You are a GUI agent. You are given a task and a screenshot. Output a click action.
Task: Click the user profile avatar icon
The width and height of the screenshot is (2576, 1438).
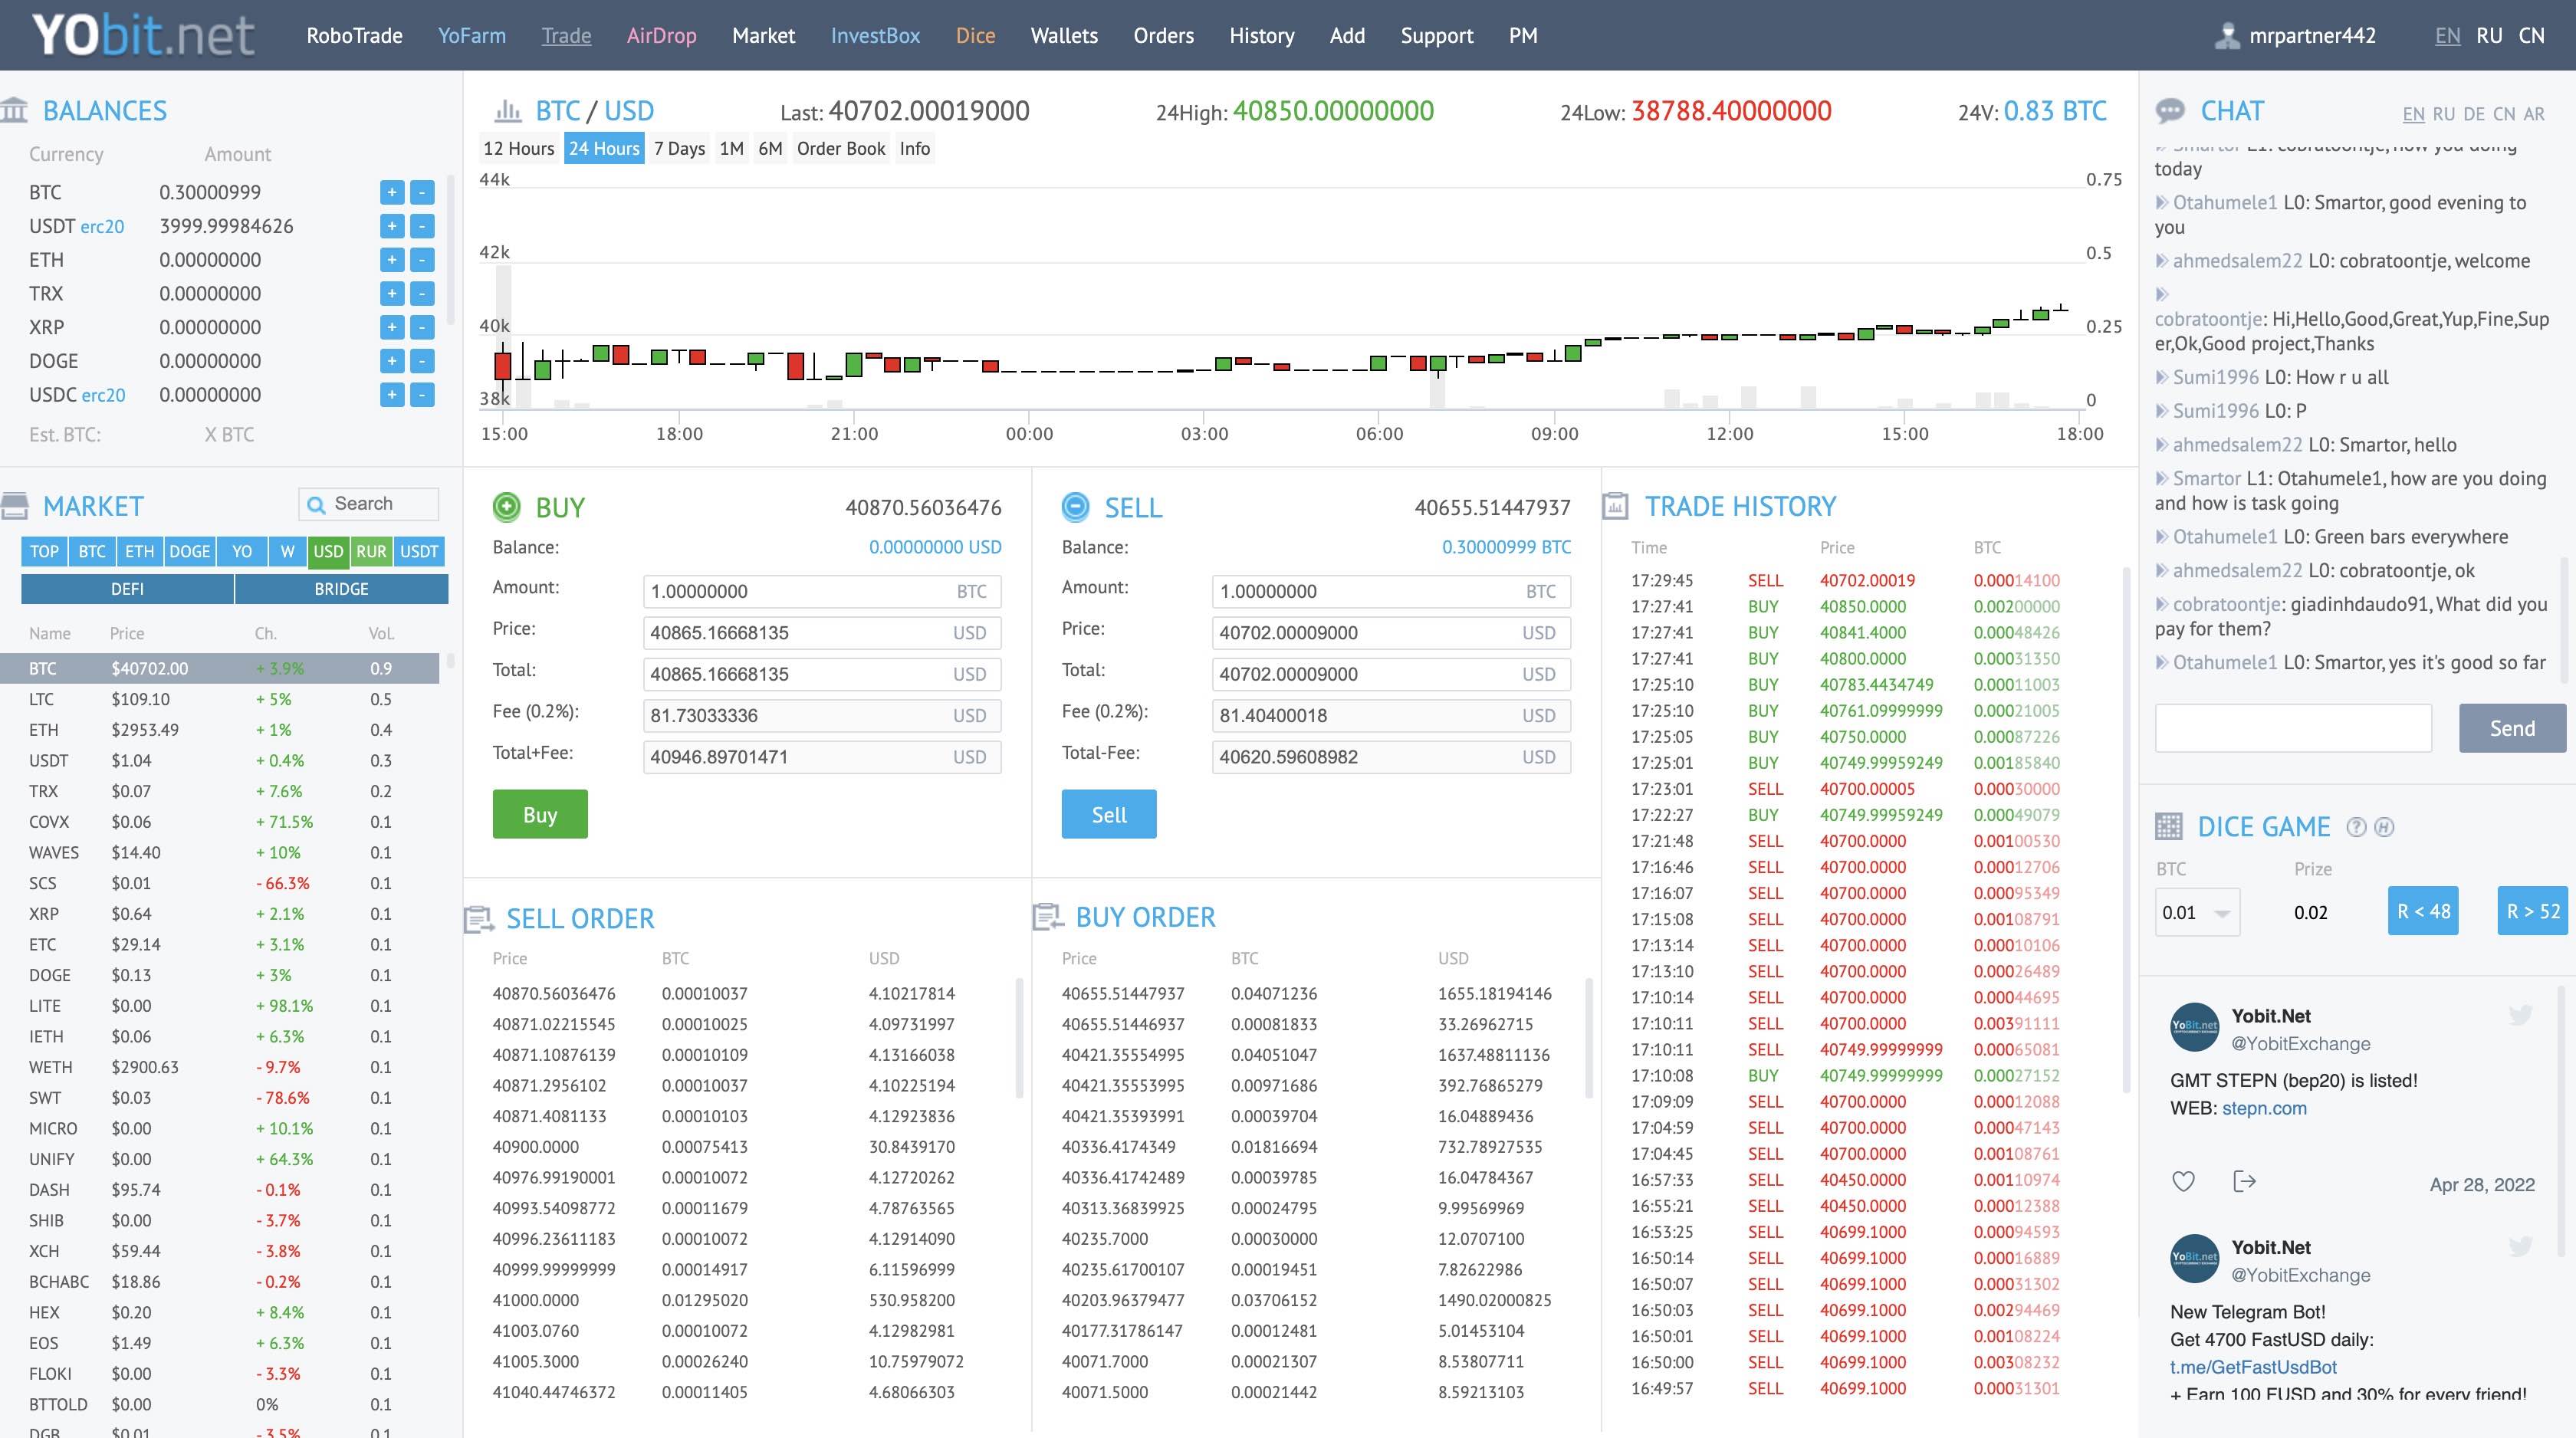[x=2227, y=36]
